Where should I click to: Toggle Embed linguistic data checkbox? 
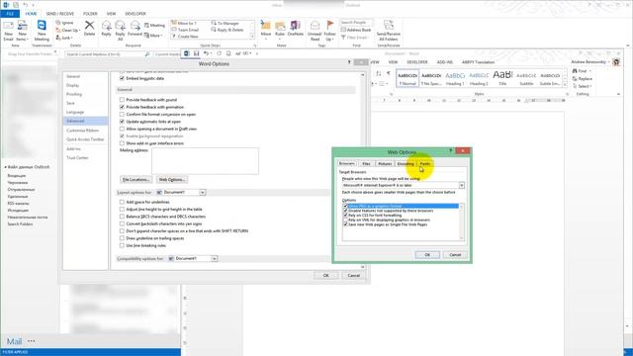click(122, 78)
